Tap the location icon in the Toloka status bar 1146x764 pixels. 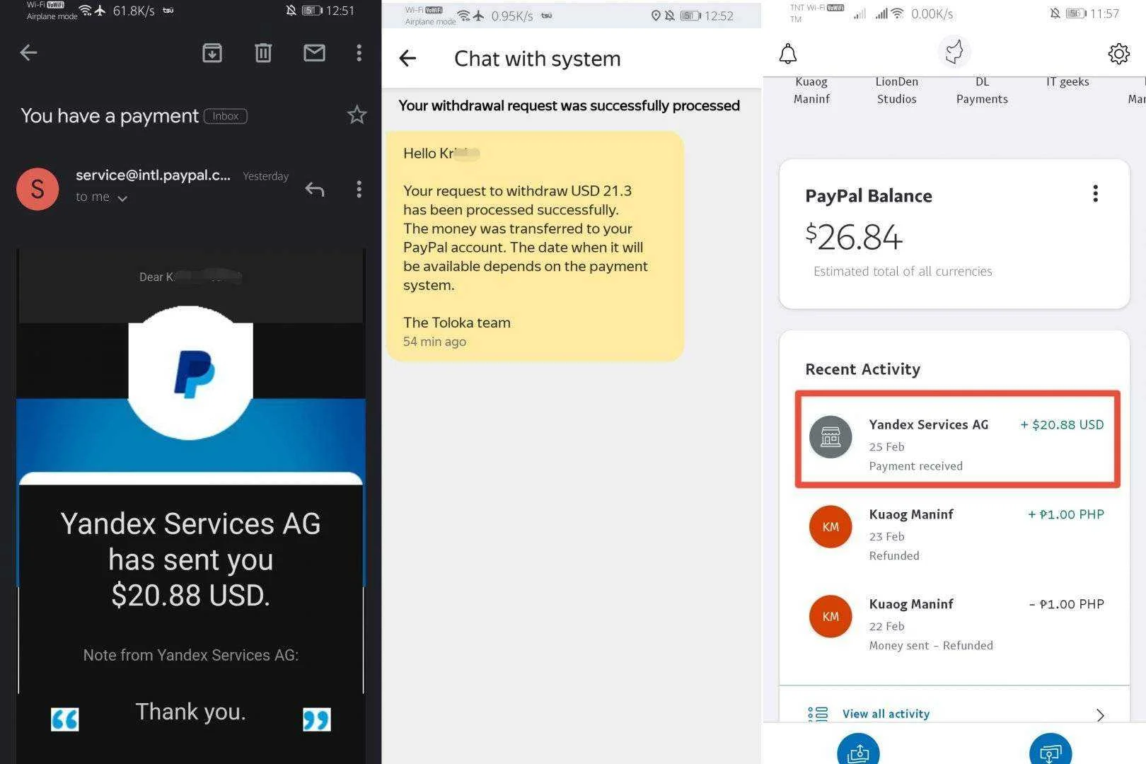coord(656,16)
